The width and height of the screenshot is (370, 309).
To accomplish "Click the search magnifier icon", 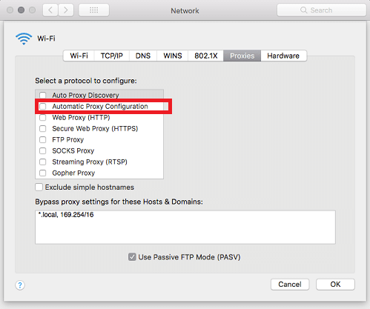I will (x=303, y=10).
